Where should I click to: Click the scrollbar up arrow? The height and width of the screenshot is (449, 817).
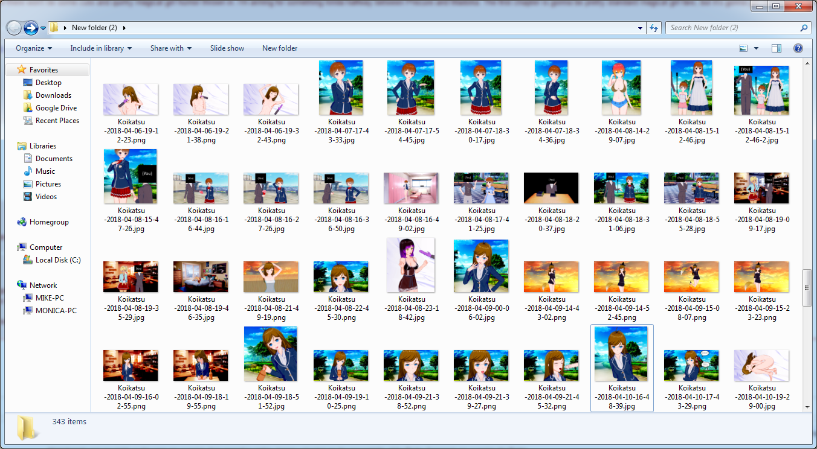pos(806,63)
